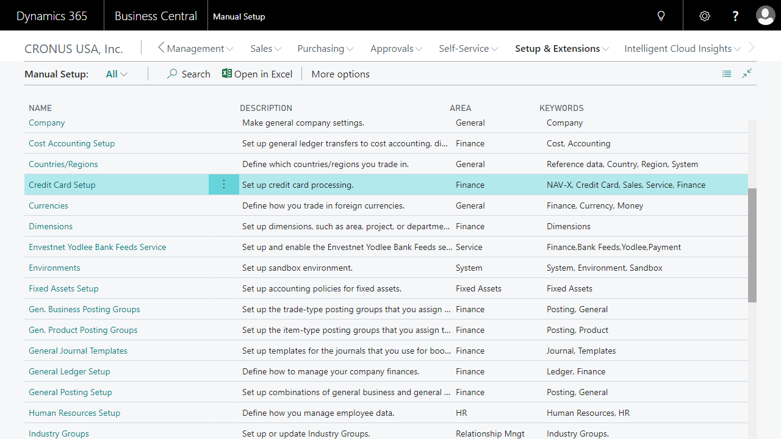
Task: Expand the Purchasing menu
Action: pyautogui.click(x=326, y=49)
